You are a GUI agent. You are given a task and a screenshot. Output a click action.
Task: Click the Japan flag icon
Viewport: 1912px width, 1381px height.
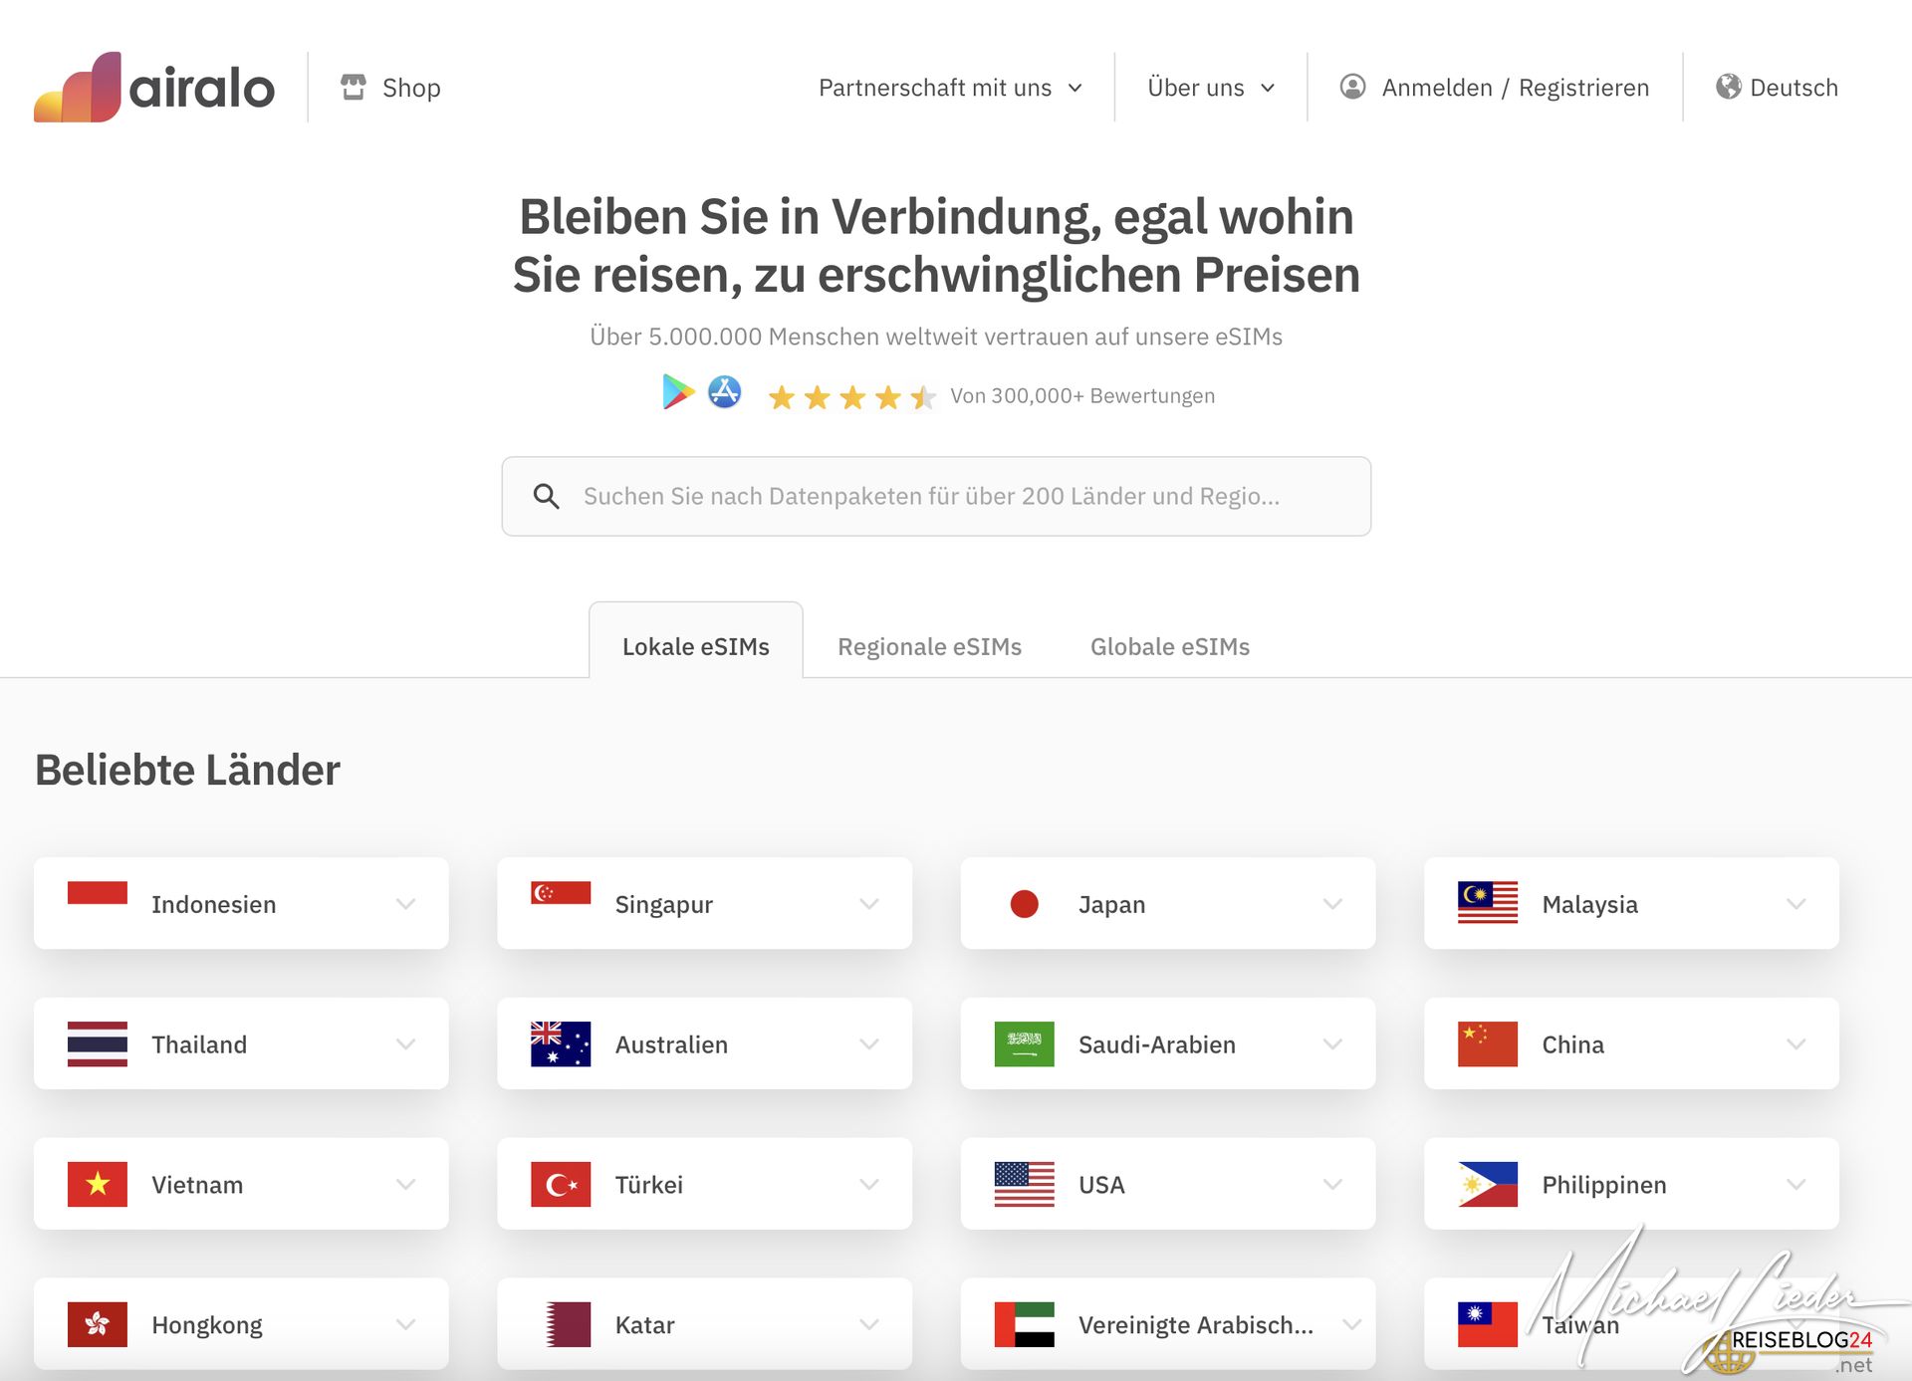(x=1024, y=904)
